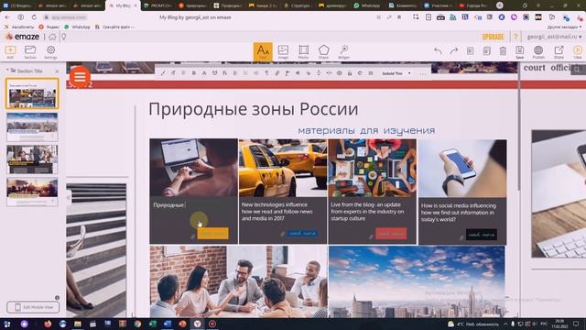The image size is (586, 330).
Task: Collapse the Section Title tree arrow
Action: point(7,71)
